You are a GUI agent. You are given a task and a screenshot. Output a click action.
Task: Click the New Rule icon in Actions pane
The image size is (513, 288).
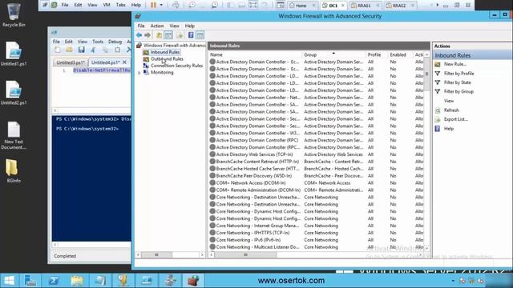pyautogui.click(x=438, y=64)
